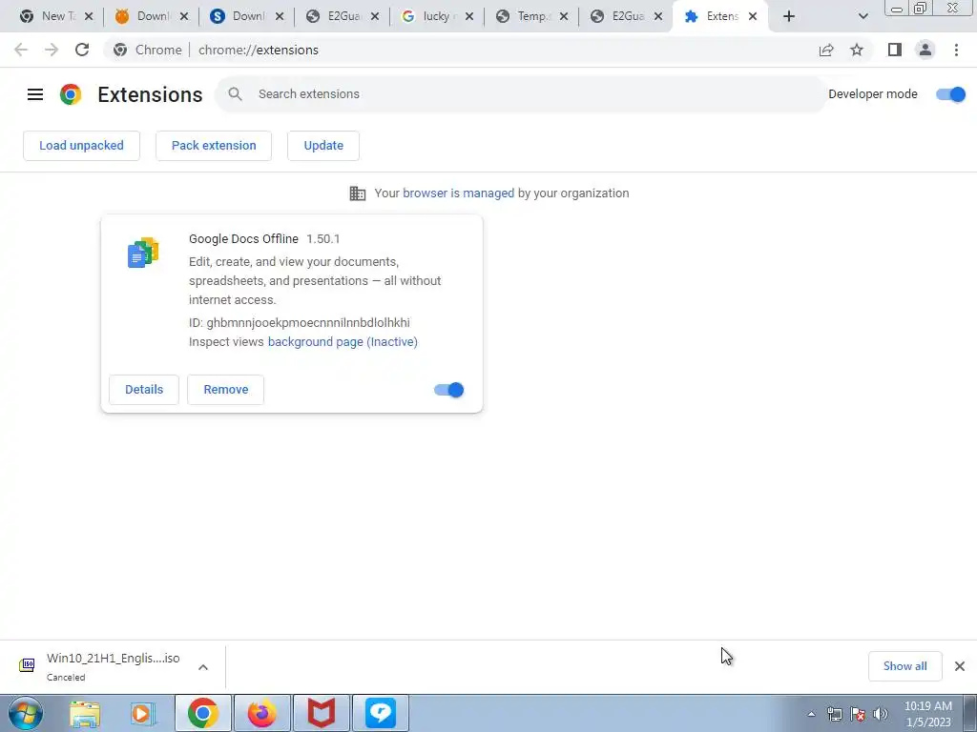Click the search magnifier icon
The image size is (977, 732).
pyautogui.click(x=235, y=94)
